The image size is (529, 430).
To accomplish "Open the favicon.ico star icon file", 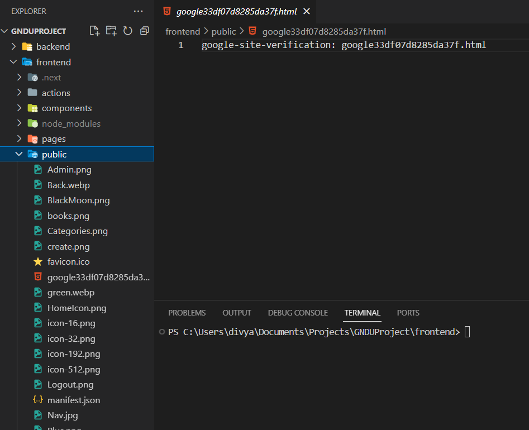I will (68, 261).
